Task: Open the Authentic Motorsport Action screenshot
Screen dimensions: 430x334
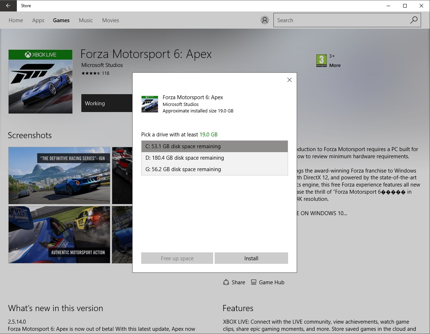Action: point(59,234)
